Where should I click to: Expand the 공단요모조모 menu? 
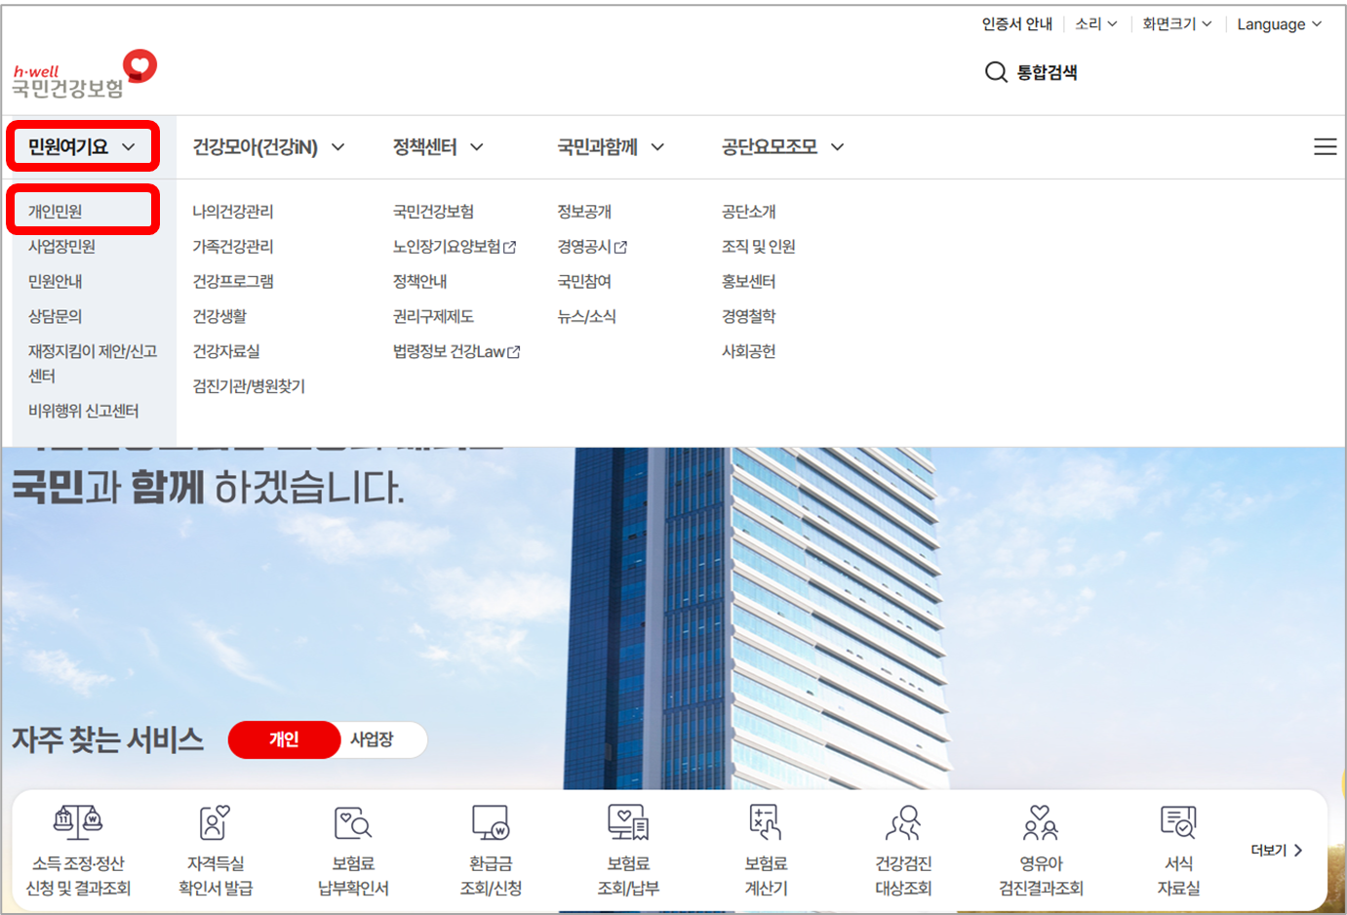pyautogui.click(x=783, y=147)
